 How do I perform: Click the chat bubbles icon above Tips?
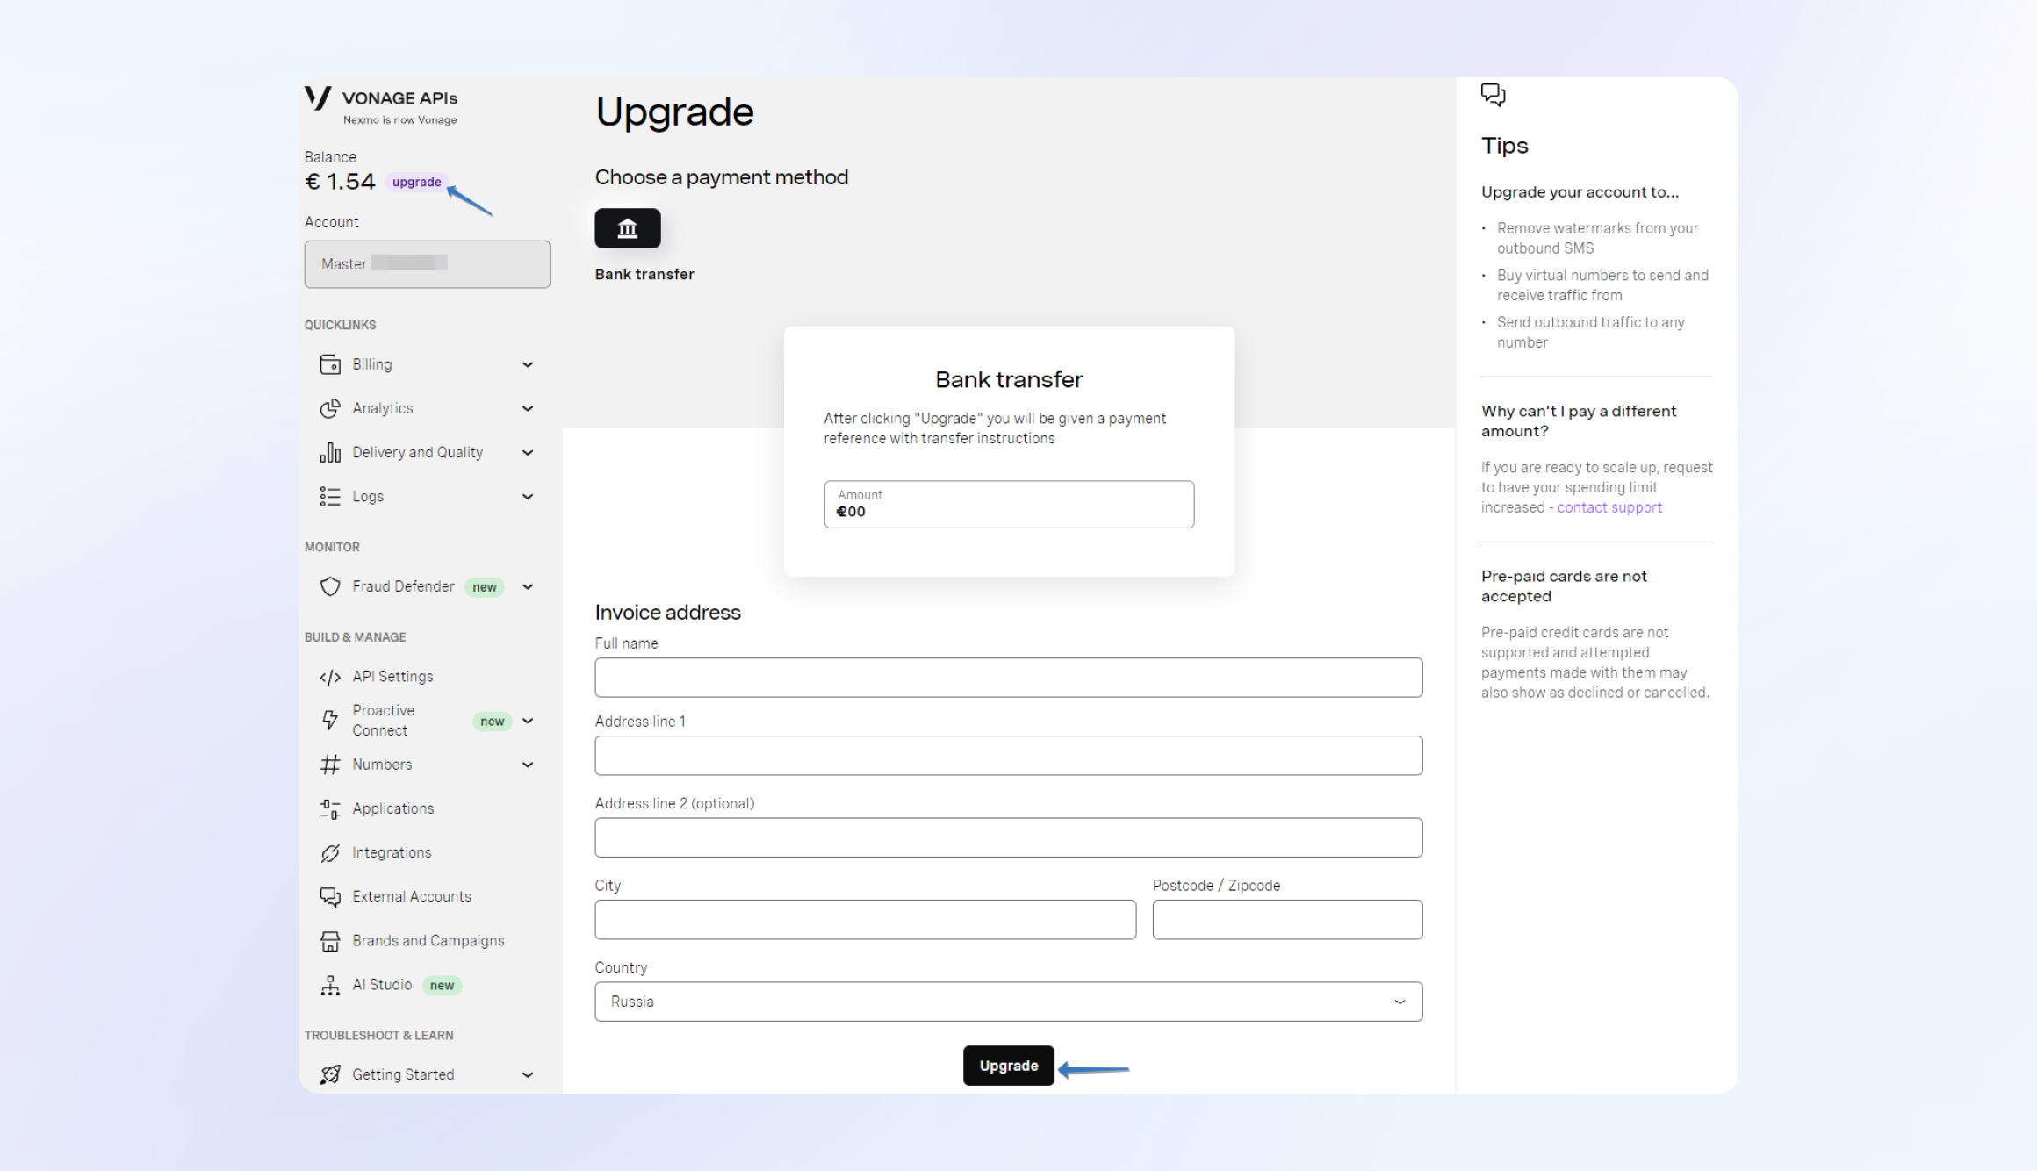[1493, 94]
